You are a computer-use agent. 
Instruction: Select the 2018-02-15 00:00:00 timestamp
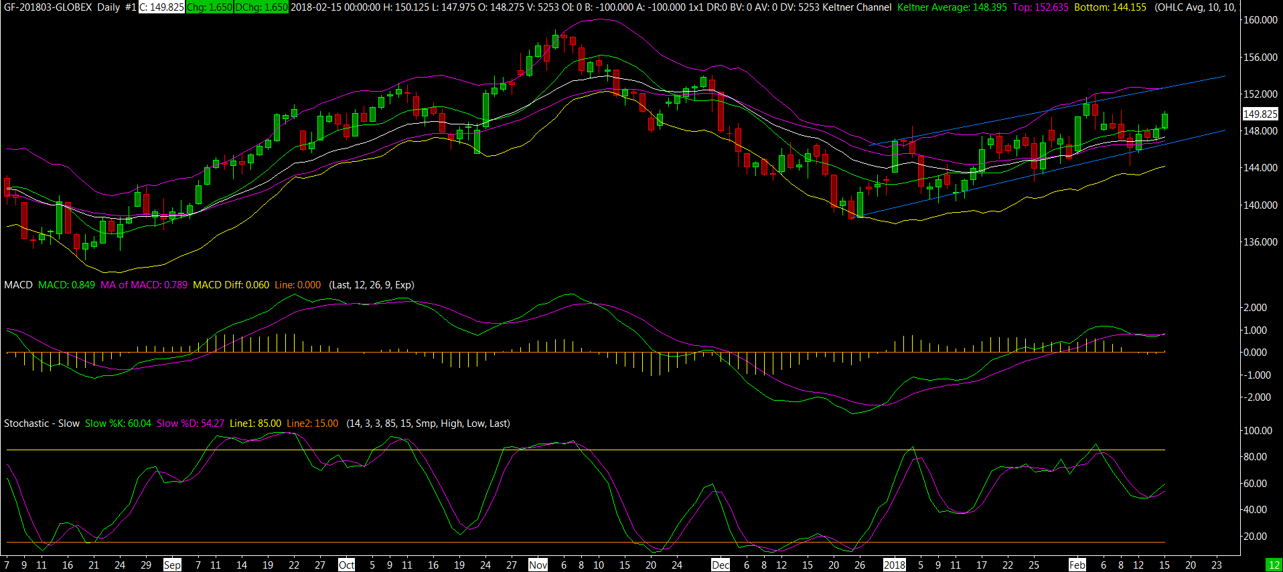tap(335, 7)
